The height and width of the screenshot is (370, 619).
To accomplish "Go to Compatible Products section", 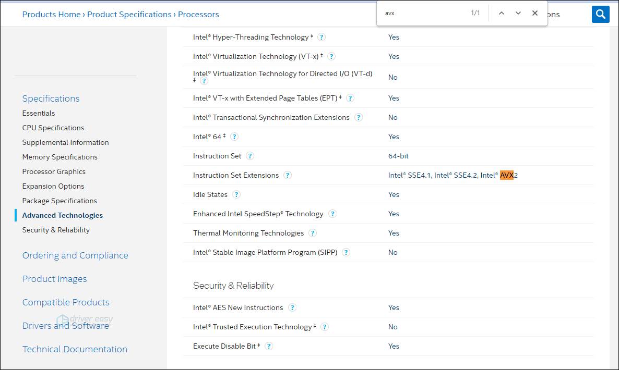I will pyautogui.click(x=66, y=302).
